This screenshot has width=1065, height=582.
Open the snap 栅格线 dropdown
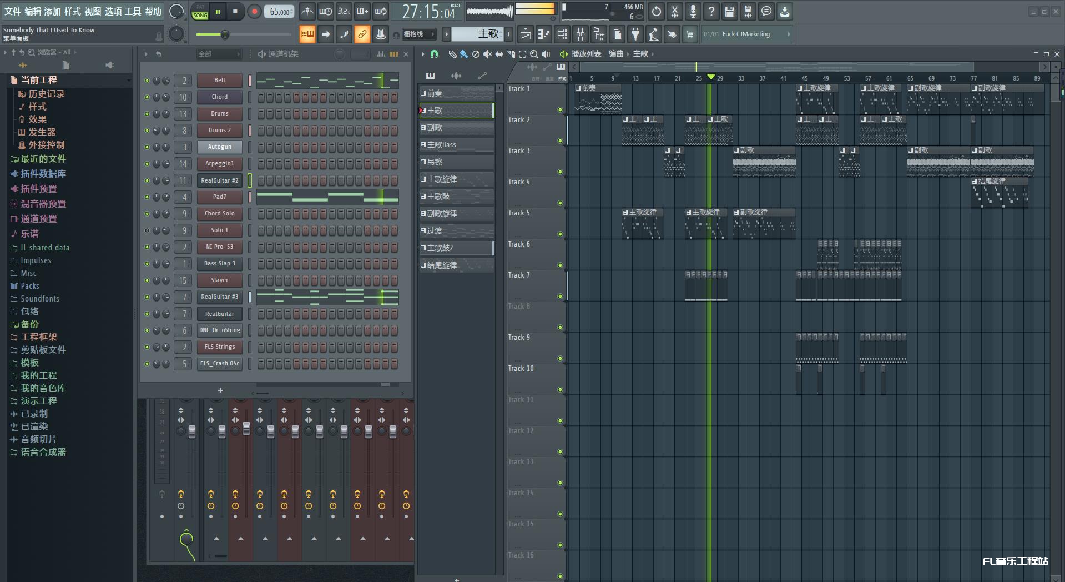point(420,34)
